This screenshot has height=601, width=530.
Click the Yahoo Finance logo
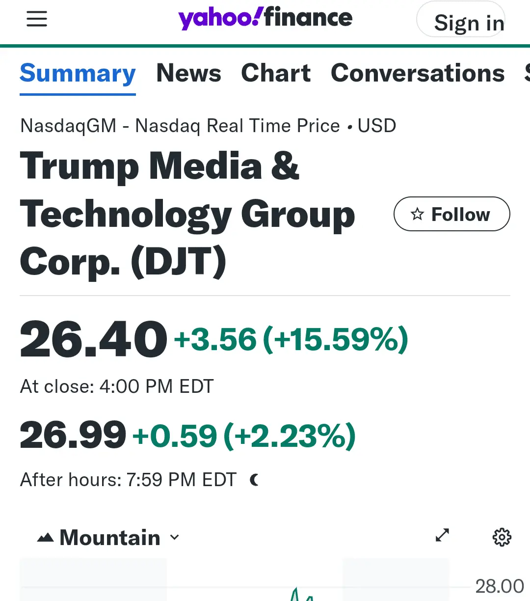coord(265,19)
